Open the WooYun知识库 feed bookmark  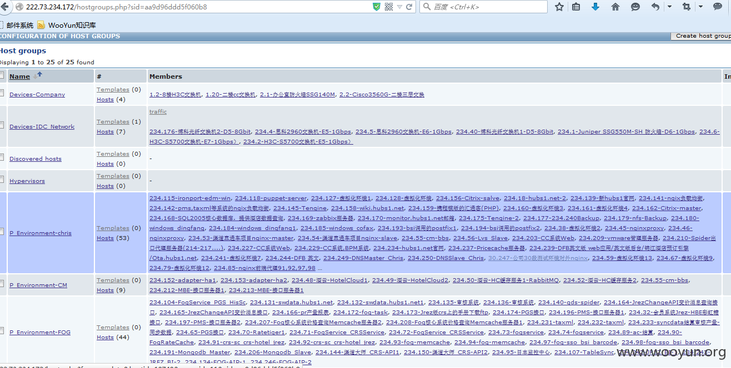tap(72, 25)
